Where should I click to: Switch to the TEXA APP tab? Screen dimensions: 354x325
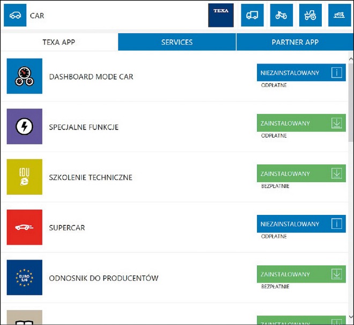tap(59, 42)
